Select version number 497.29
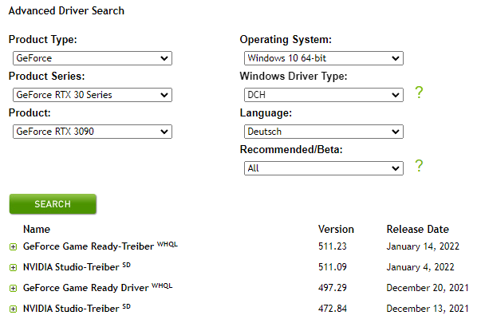 pos(332,288)
